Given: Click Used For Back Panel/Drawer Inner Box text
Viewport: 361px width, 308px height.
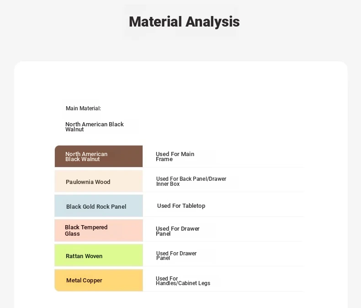Looking at the screenshot, I should pos(191,181).
